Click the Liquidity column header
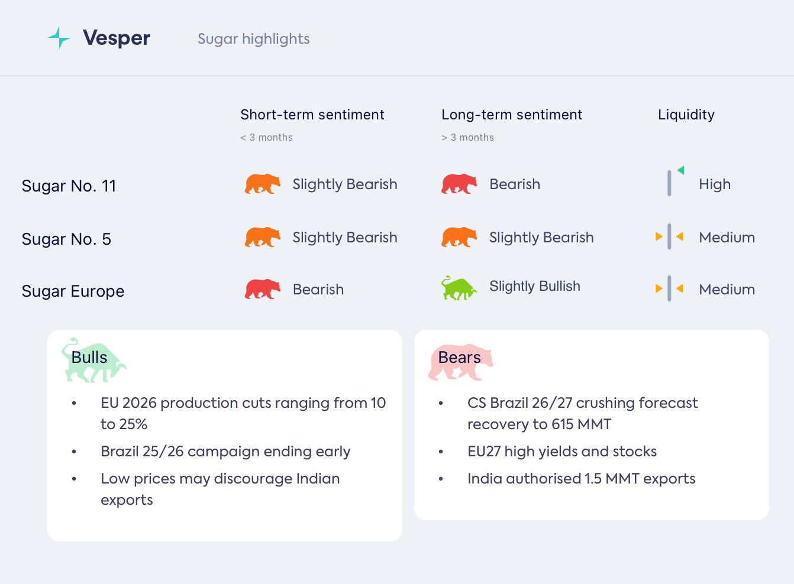Viewport: 794px width, 584px height. (x=686, y=115)
